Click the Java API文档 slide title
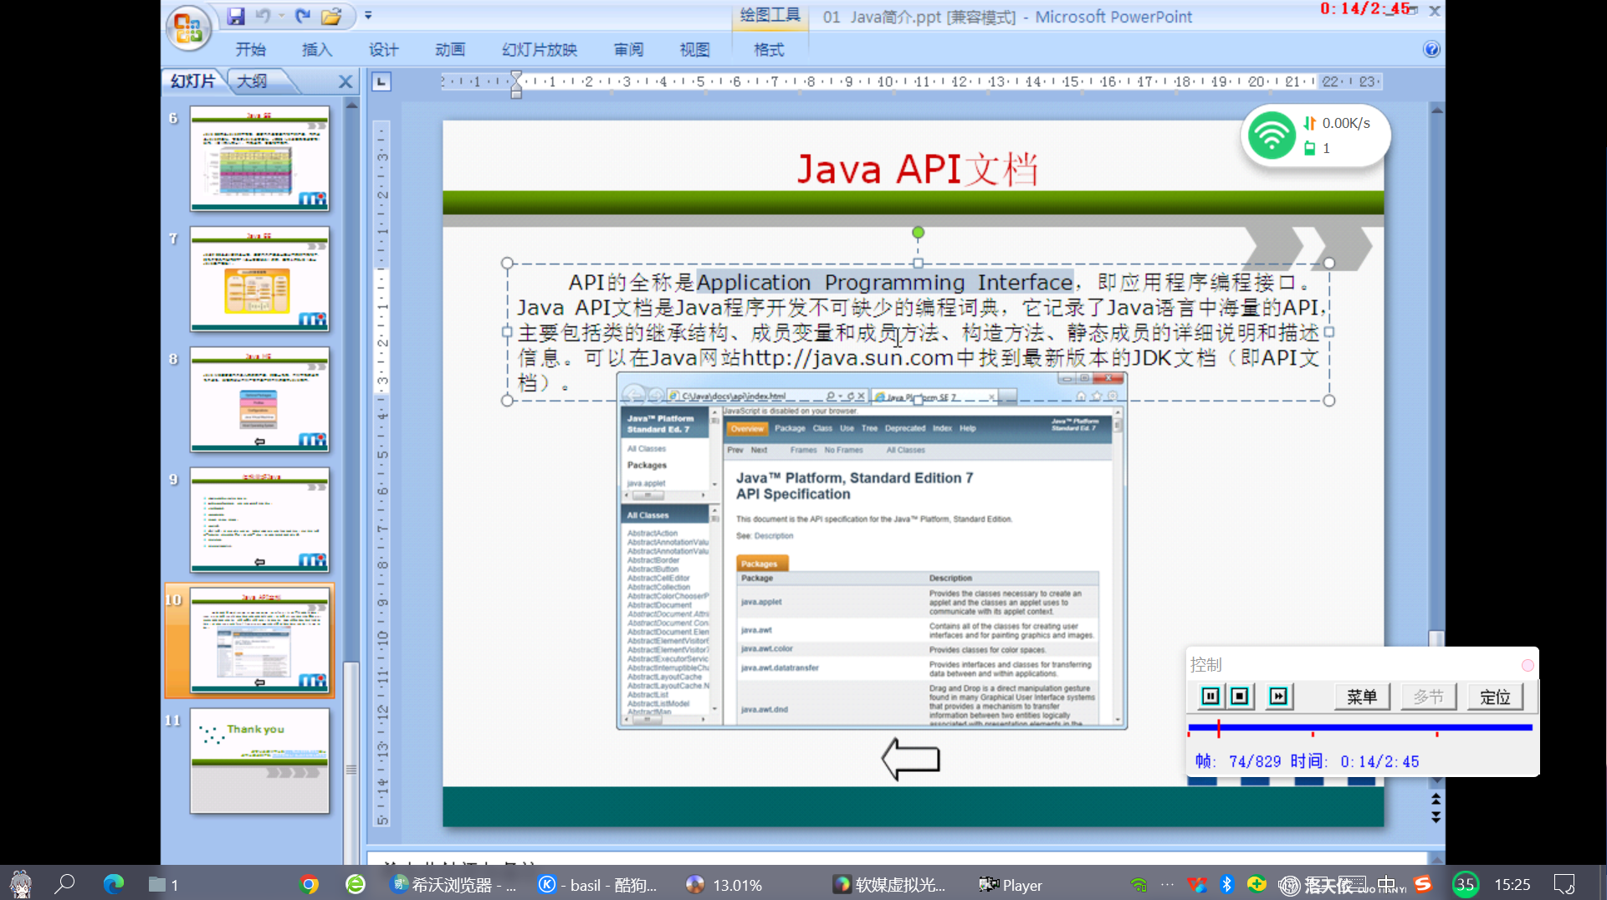 [918, 169]
